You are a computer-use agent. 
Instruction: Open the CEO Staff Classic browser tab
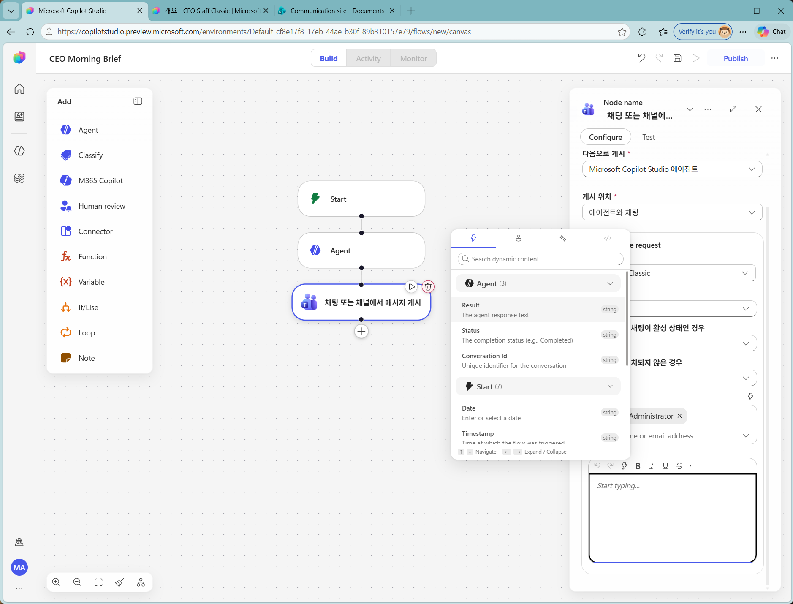(x=210, y=11)
